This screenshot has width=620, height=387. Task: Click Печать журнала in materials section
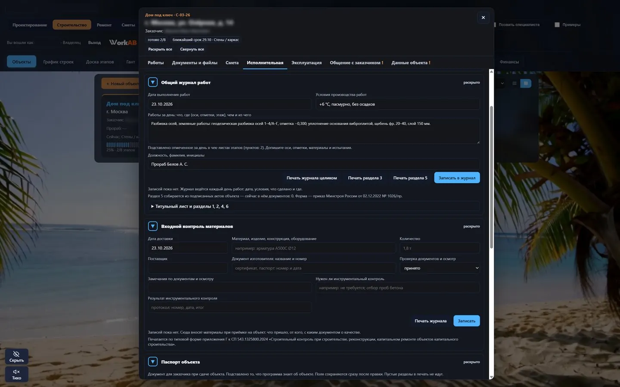tap(431, 321)
